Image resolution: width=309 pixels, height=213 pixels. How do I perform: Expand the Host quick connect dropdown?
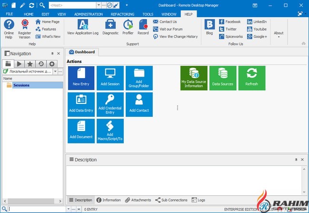99,5
